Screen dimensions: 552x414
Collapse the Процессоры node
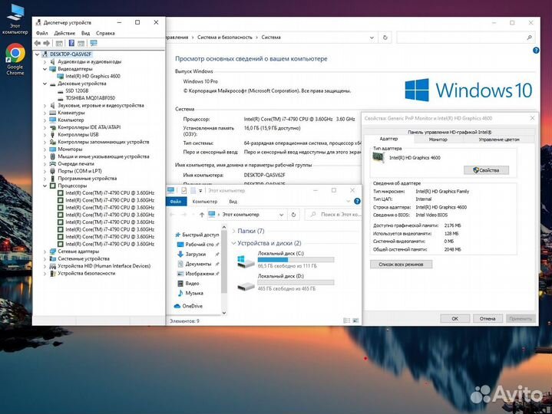coord(45,186)
